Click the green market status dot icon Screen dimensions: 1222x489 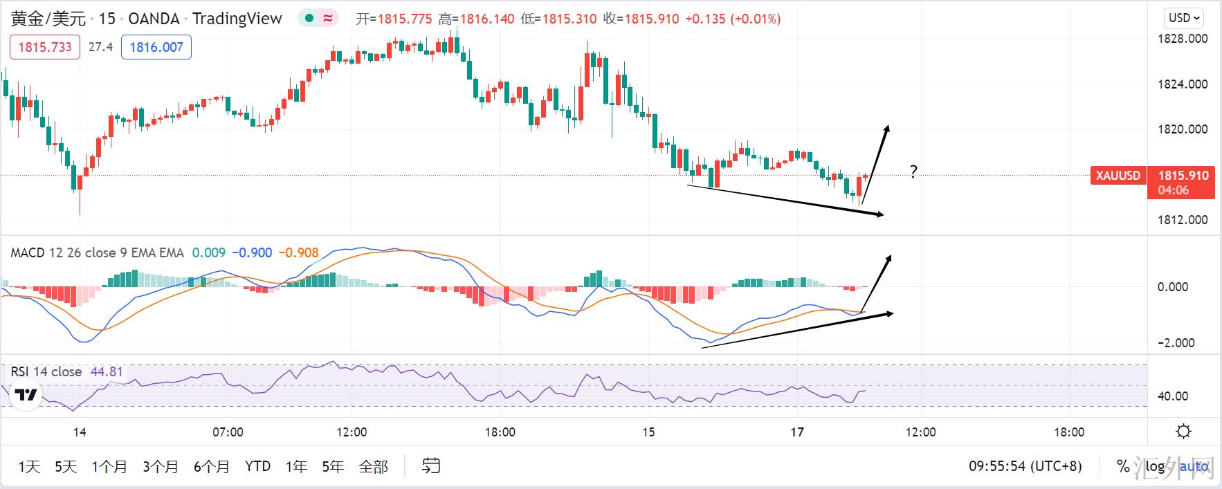pyautogui.click(x=309, y=19)
